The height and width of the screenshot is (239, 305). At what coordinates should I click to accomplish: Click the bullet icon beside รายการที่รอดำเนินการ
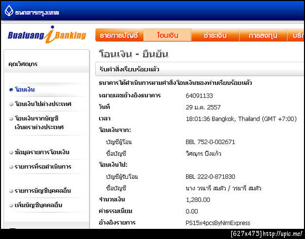(x=11, y=167)
